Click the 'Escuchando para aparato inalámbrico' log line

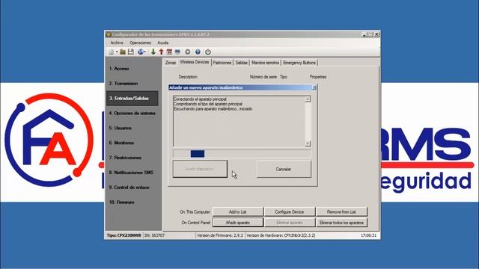(213, 109)
